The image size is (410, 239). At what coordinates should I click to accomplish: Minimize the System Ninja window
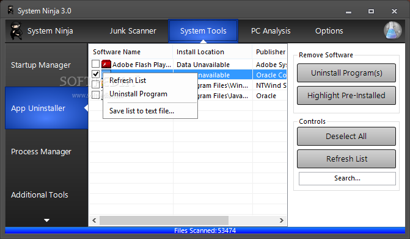coord(348,12)
